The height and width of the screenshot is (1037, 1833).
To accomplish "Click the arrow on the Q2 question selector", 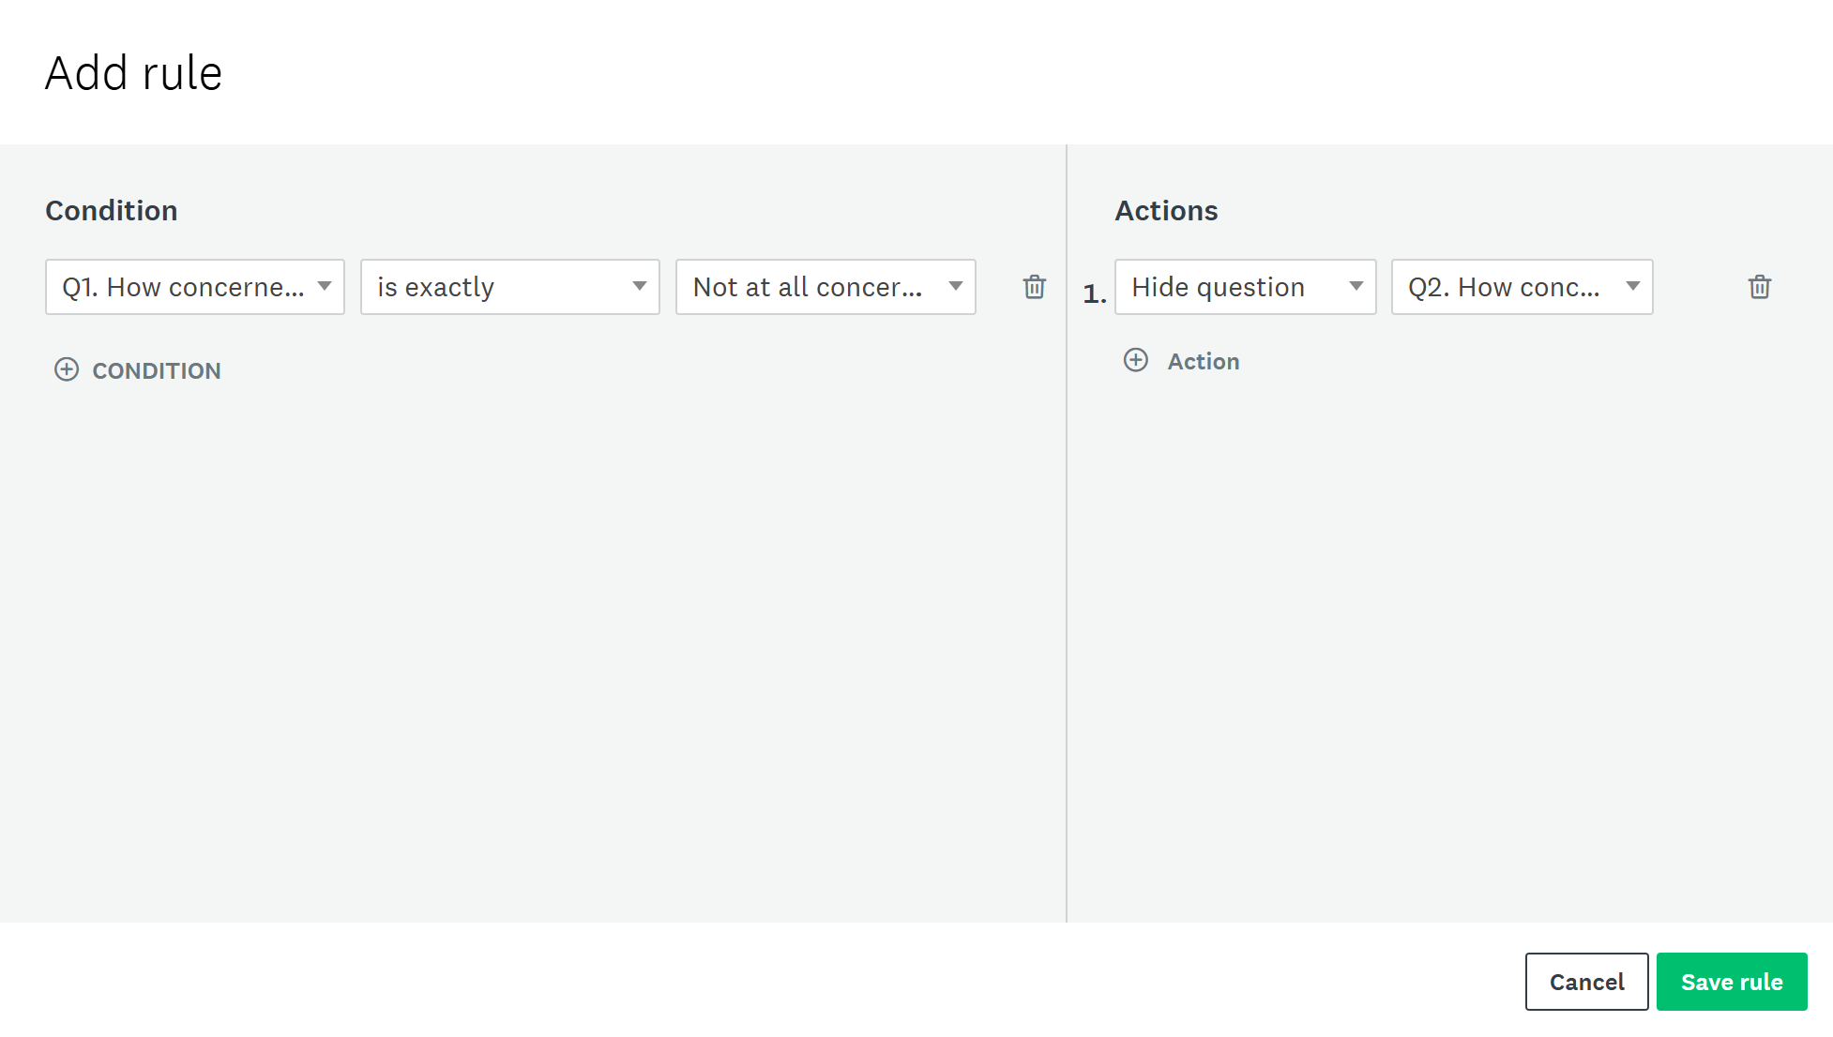I will 1632,286.
